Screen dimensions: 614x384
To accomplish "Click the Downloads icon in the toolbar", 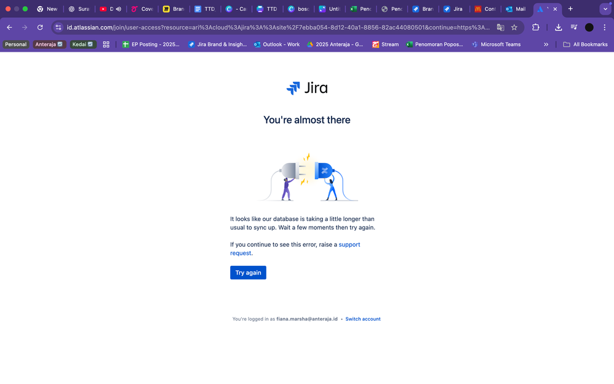I will pos(558,27).
